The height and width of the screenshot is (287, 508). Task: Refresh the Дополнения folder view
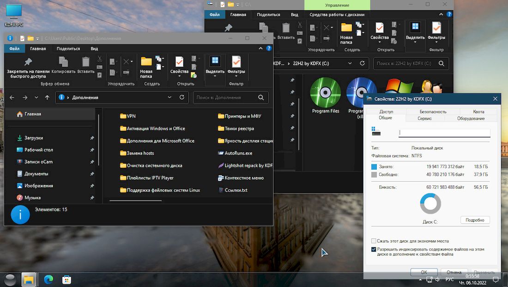(182, 98)
